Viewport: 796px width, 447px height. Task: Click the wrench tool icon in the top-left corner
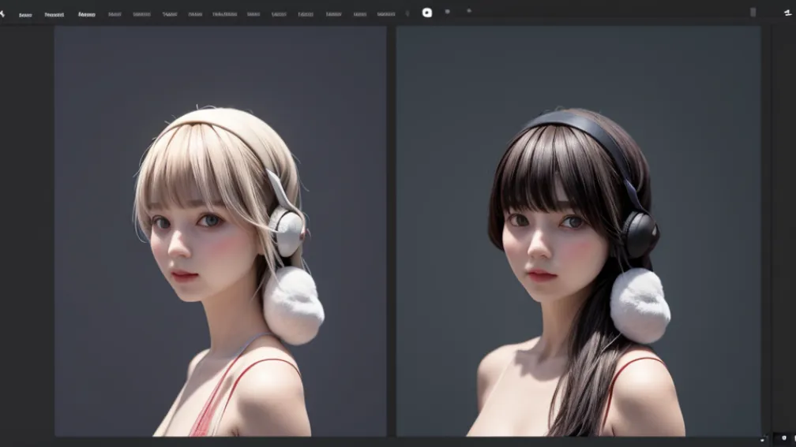point(2,13)
